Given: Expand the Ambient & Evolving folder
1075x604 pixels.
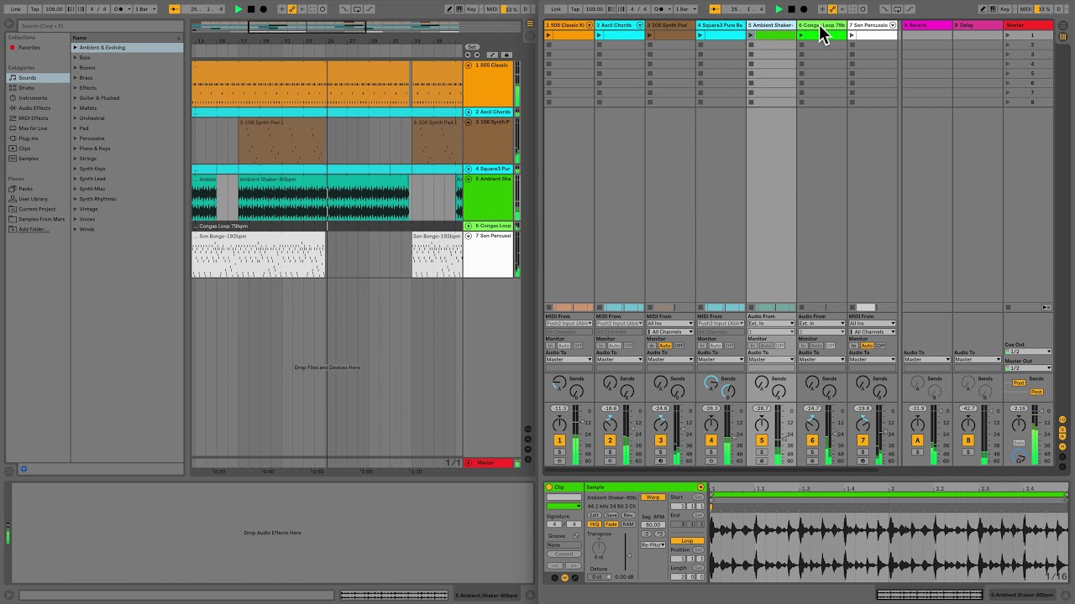Looking at the screenshot, I should point(75,48).
